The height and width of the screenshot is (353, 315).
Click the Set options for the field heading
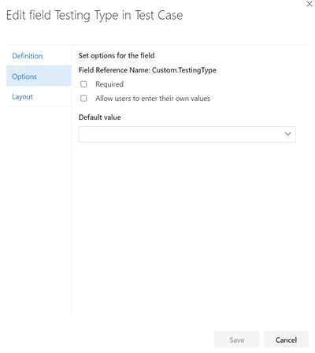(x=117, y=56)
